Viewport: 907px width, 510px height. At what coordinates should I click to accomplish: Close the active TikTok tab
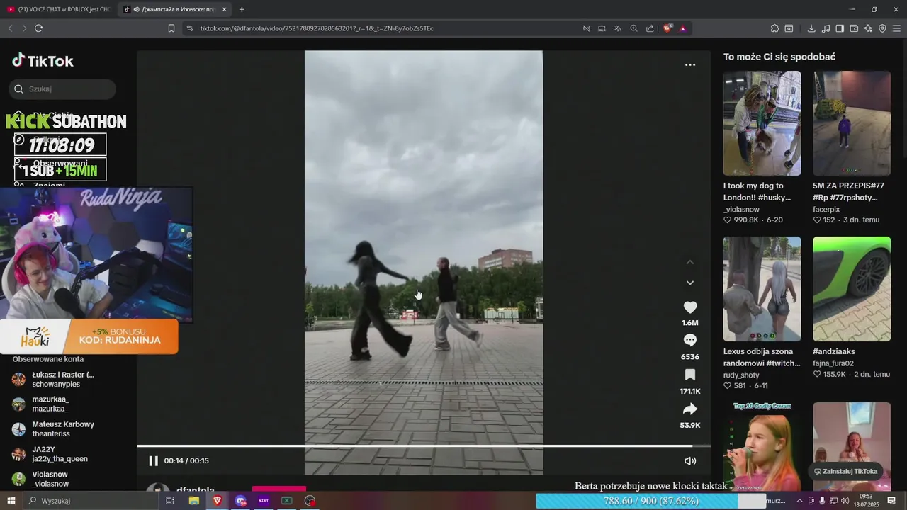click(225, 9)
